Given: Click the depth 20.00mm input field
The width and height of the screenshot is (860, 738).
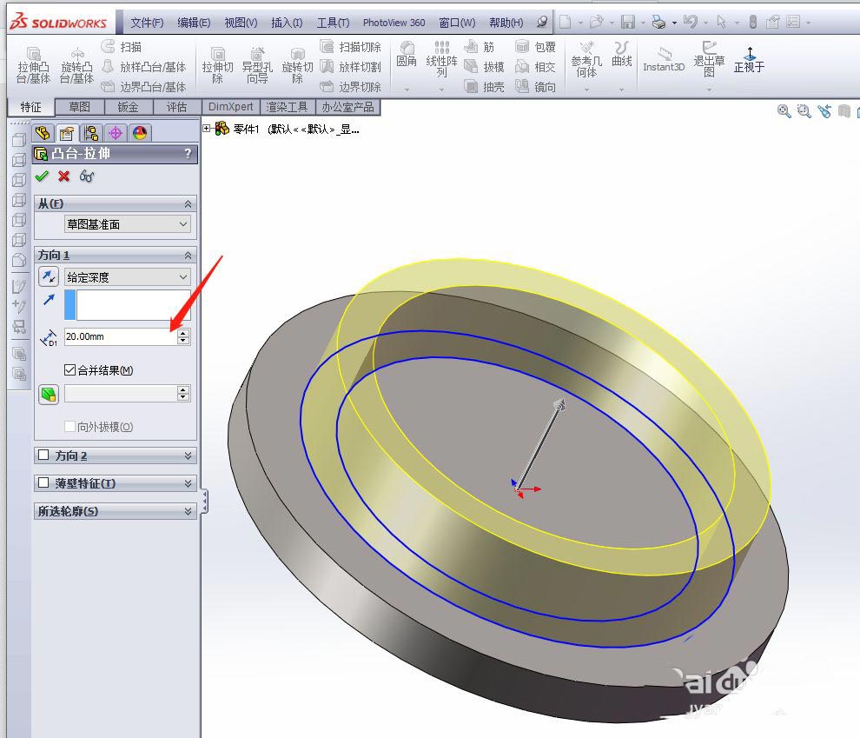Looking at the screenshot, I should pyautogui.click(x=121, y=336).
